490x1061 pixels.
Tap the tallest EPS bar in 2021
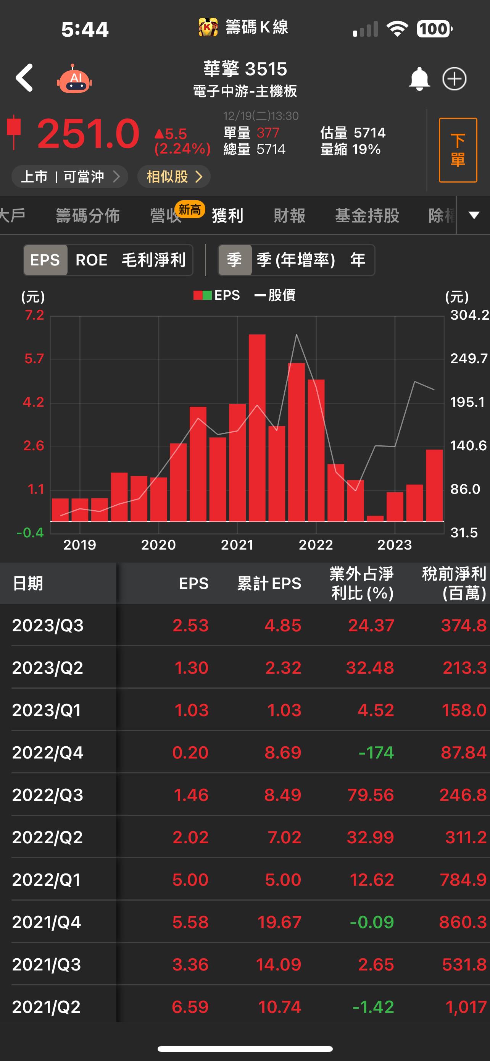(257, 427)
